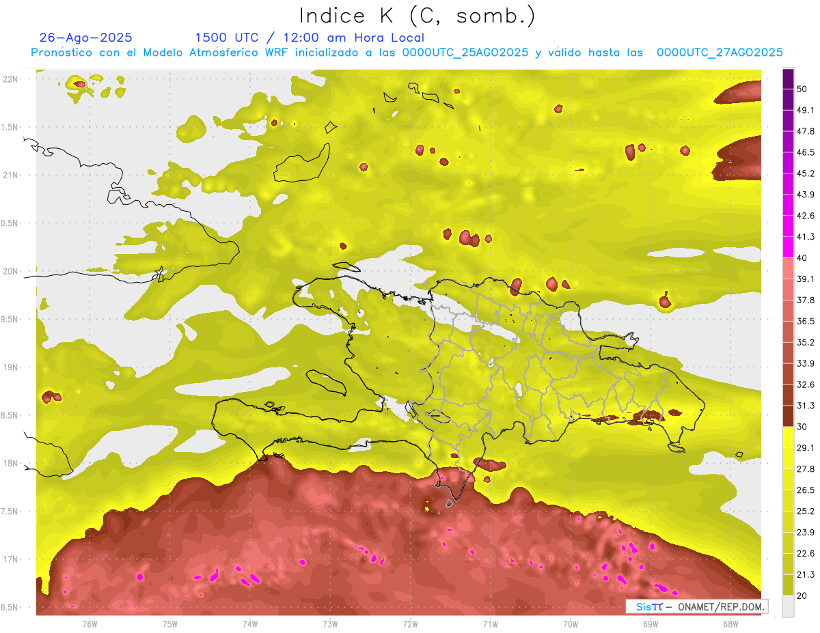Click the color scale value '46.5'

[x=806, y=152]
